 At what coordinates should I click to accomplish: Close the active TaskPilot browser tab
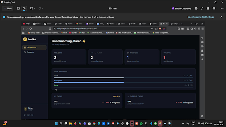(x=167, y=24)
